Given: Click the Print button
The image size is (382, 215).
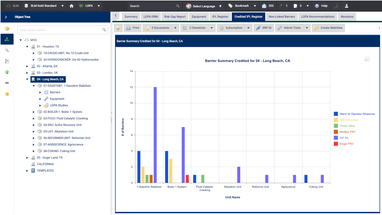Looking at the screenshot, I should pos(133,28).
